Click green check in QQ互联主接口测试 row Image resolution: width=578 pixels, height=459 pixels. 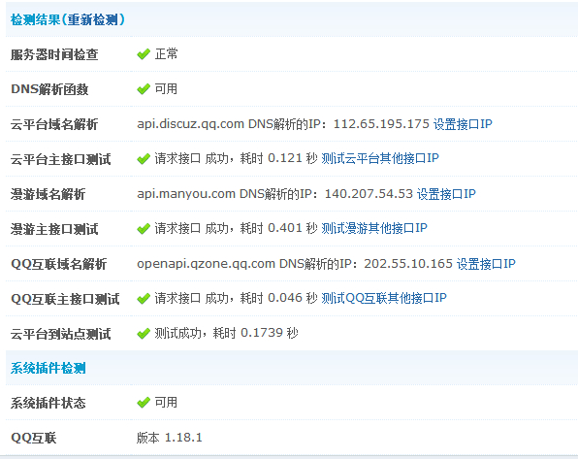(x=144, y=298)
